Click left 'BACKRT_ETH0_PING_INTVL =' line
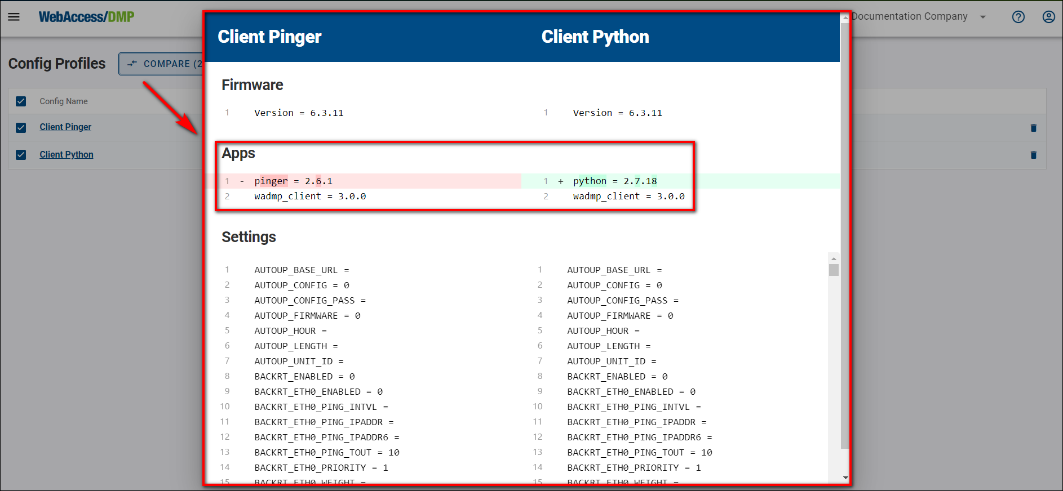The width and height of the screenshot is (1063, 491). 321,407
